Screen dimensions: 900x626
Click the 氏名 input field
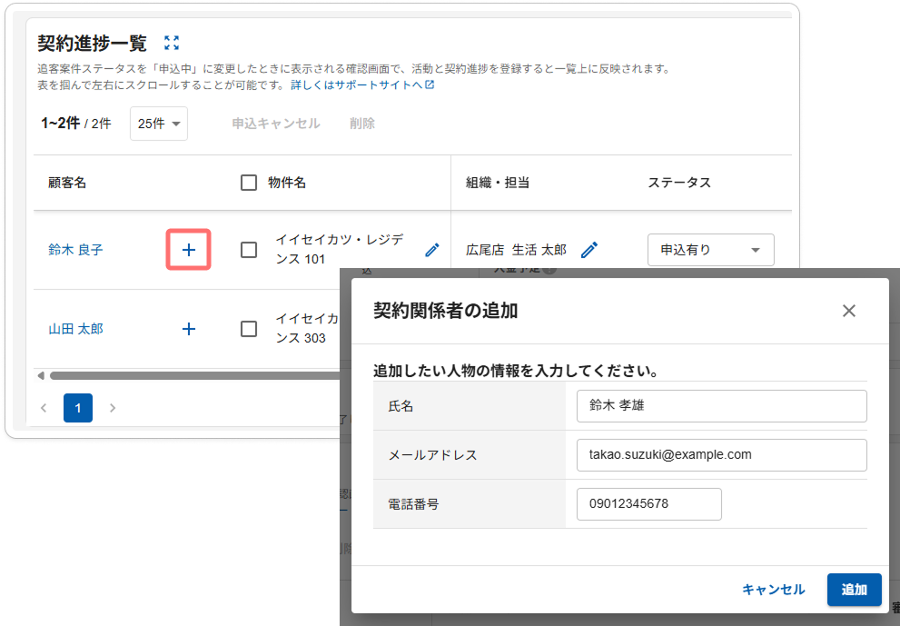pos(721,406)
